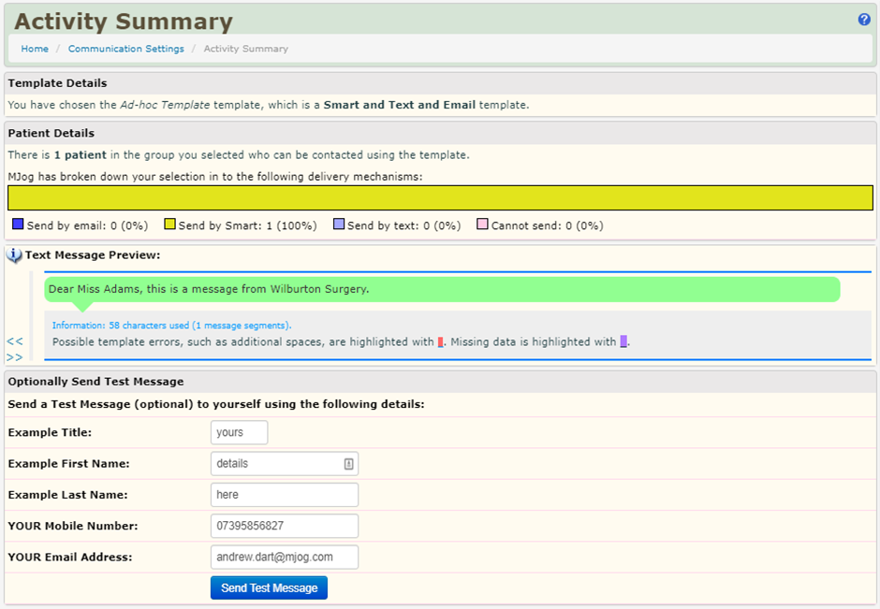This screenshot has width=880, height=609.
Task: Go to Home in the breadcrumb
Action: pyautogui.click(x=35, y=49)
